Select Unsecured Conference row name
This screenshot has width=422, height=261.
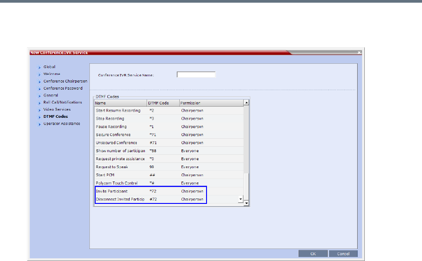(116, 143)
